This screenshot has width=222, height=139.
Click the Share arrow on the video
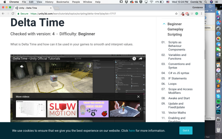coord(140,58)
